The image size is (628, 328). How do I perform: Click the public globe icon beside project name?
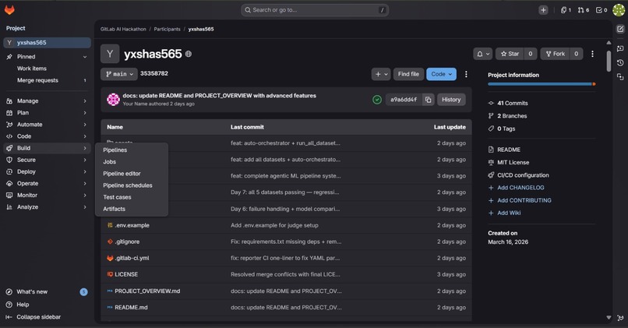[x=189, y=54]
